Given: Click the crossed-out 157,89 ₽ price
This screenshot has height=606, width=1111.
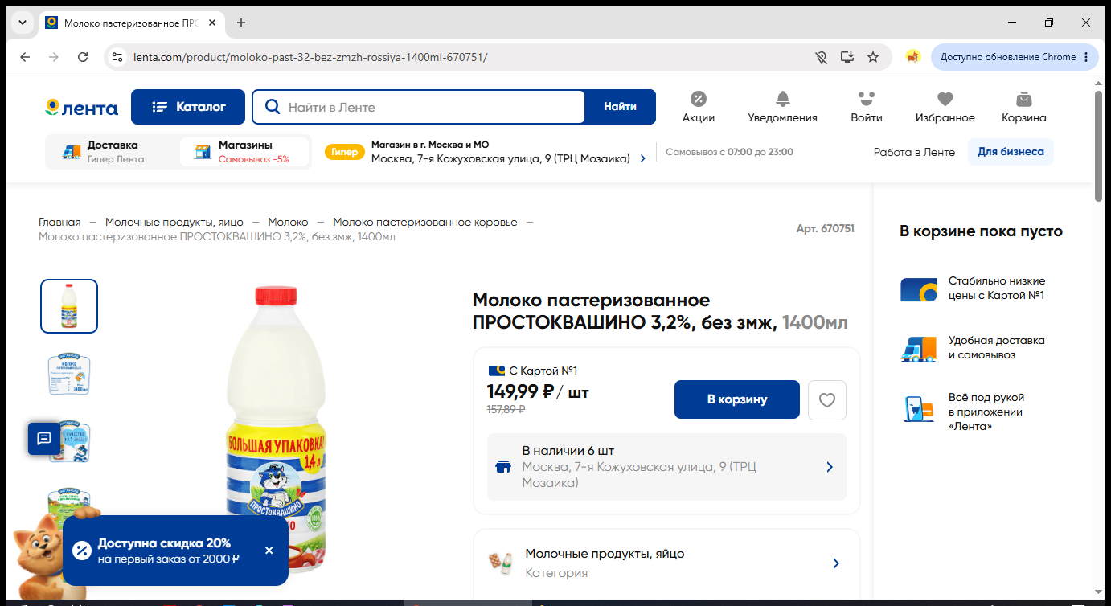Looking at the screenshot, I should pyautogui.click(x=506, y=409).
